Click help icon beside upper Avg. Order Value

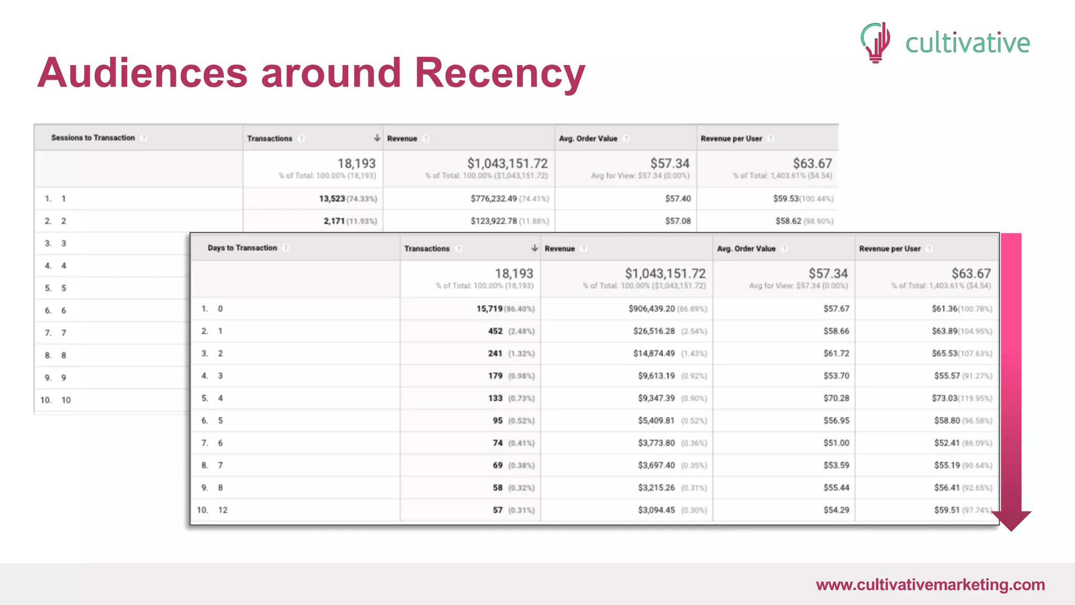[626, 139]
